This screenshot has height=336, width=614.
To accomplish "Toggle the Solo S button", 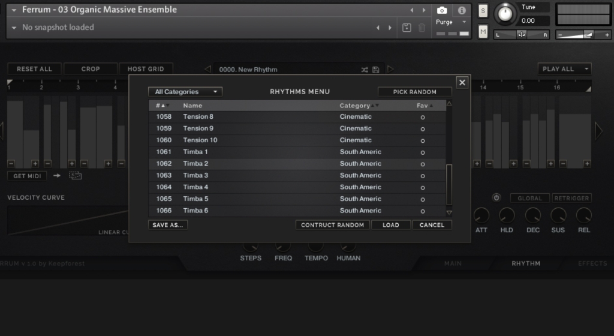I will [483, 11].
